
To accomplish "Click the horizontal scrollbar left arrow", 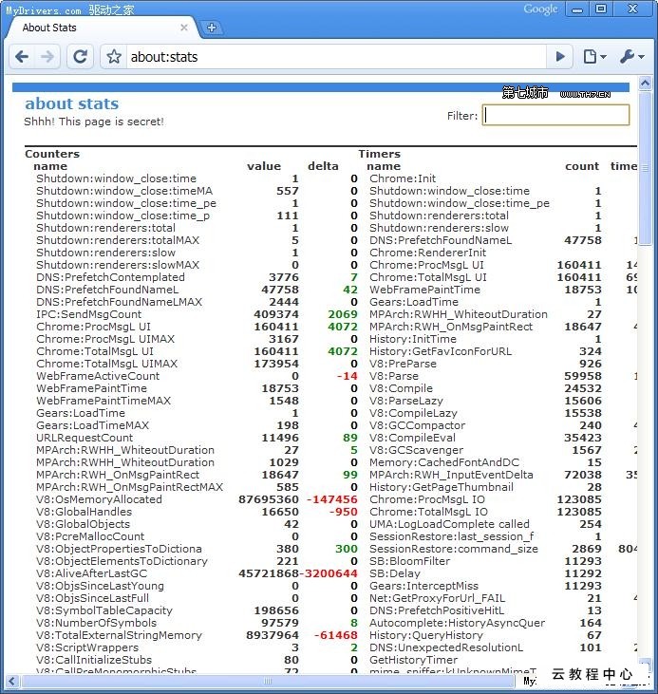I will 12,681.
